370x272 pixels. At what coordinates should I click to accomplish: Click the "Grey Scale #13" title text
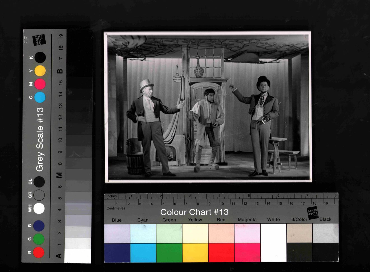(x=40, y=139)
